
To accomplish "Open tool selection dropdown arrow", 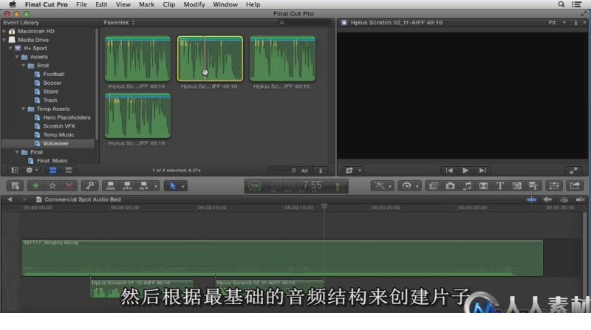I will point(183,186).
